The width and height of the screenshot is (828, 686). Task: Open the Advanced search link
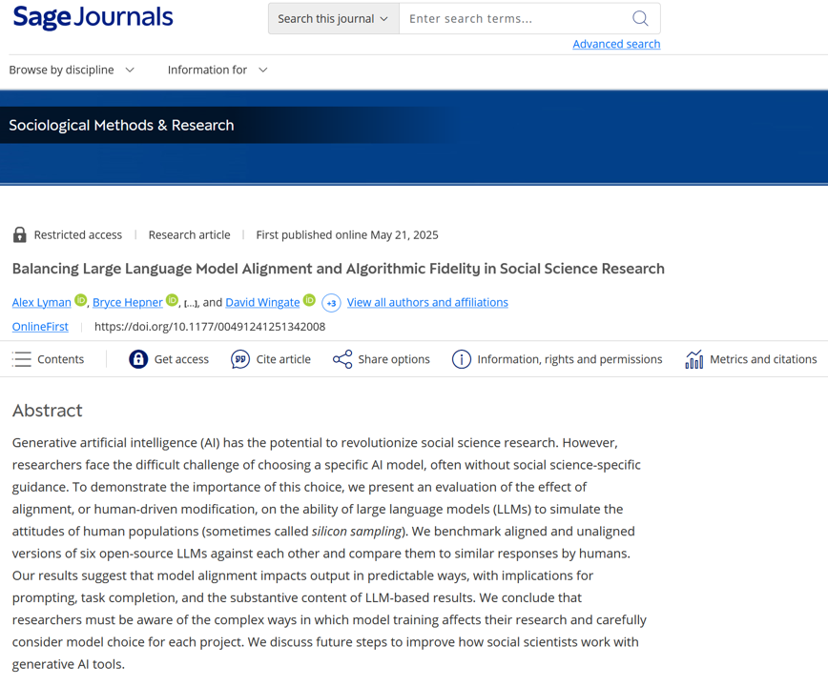616,44
